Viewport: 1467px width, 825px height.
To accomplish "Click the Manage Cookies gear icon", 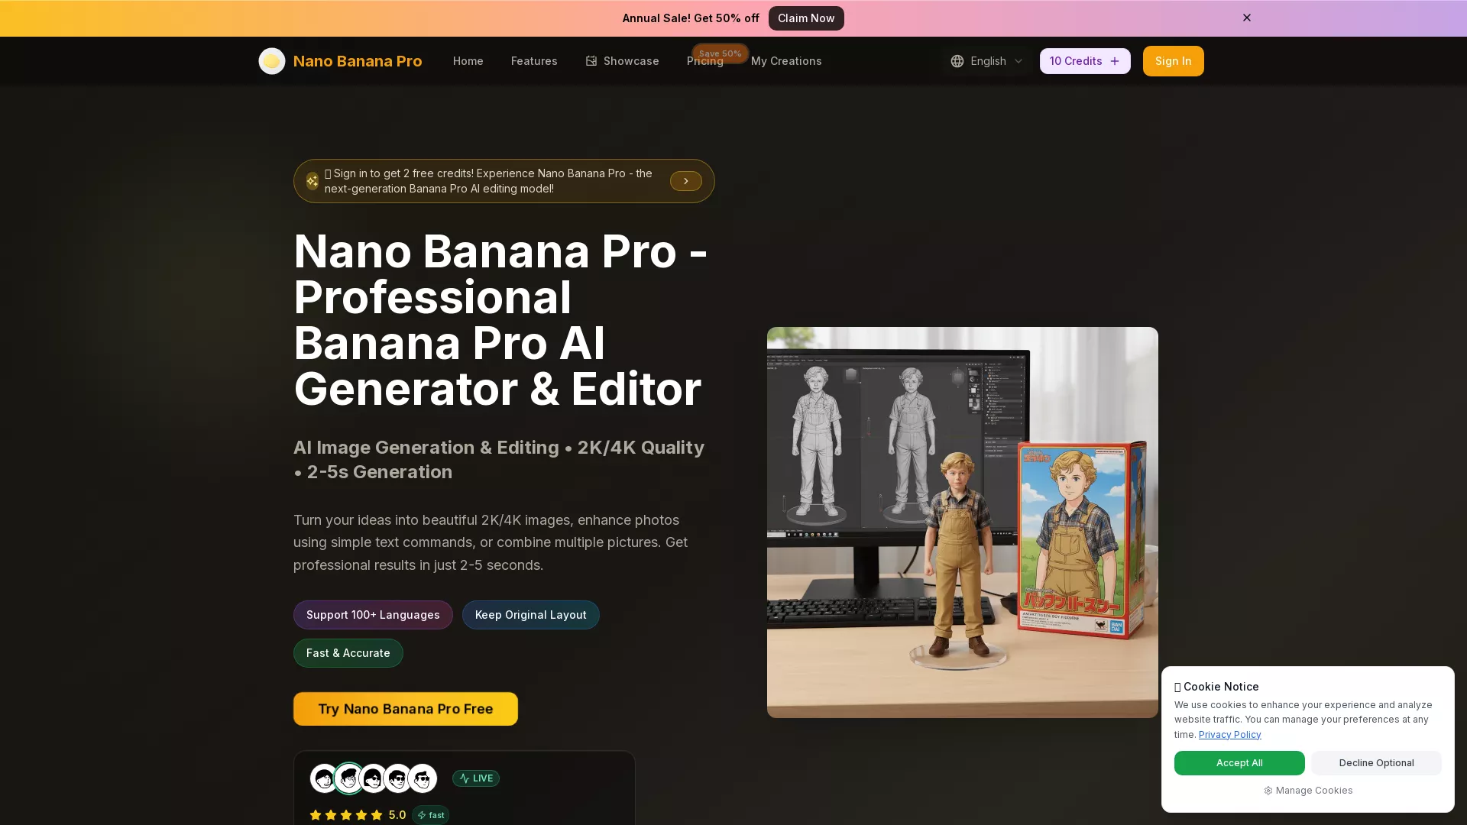I will point(1268,791).
